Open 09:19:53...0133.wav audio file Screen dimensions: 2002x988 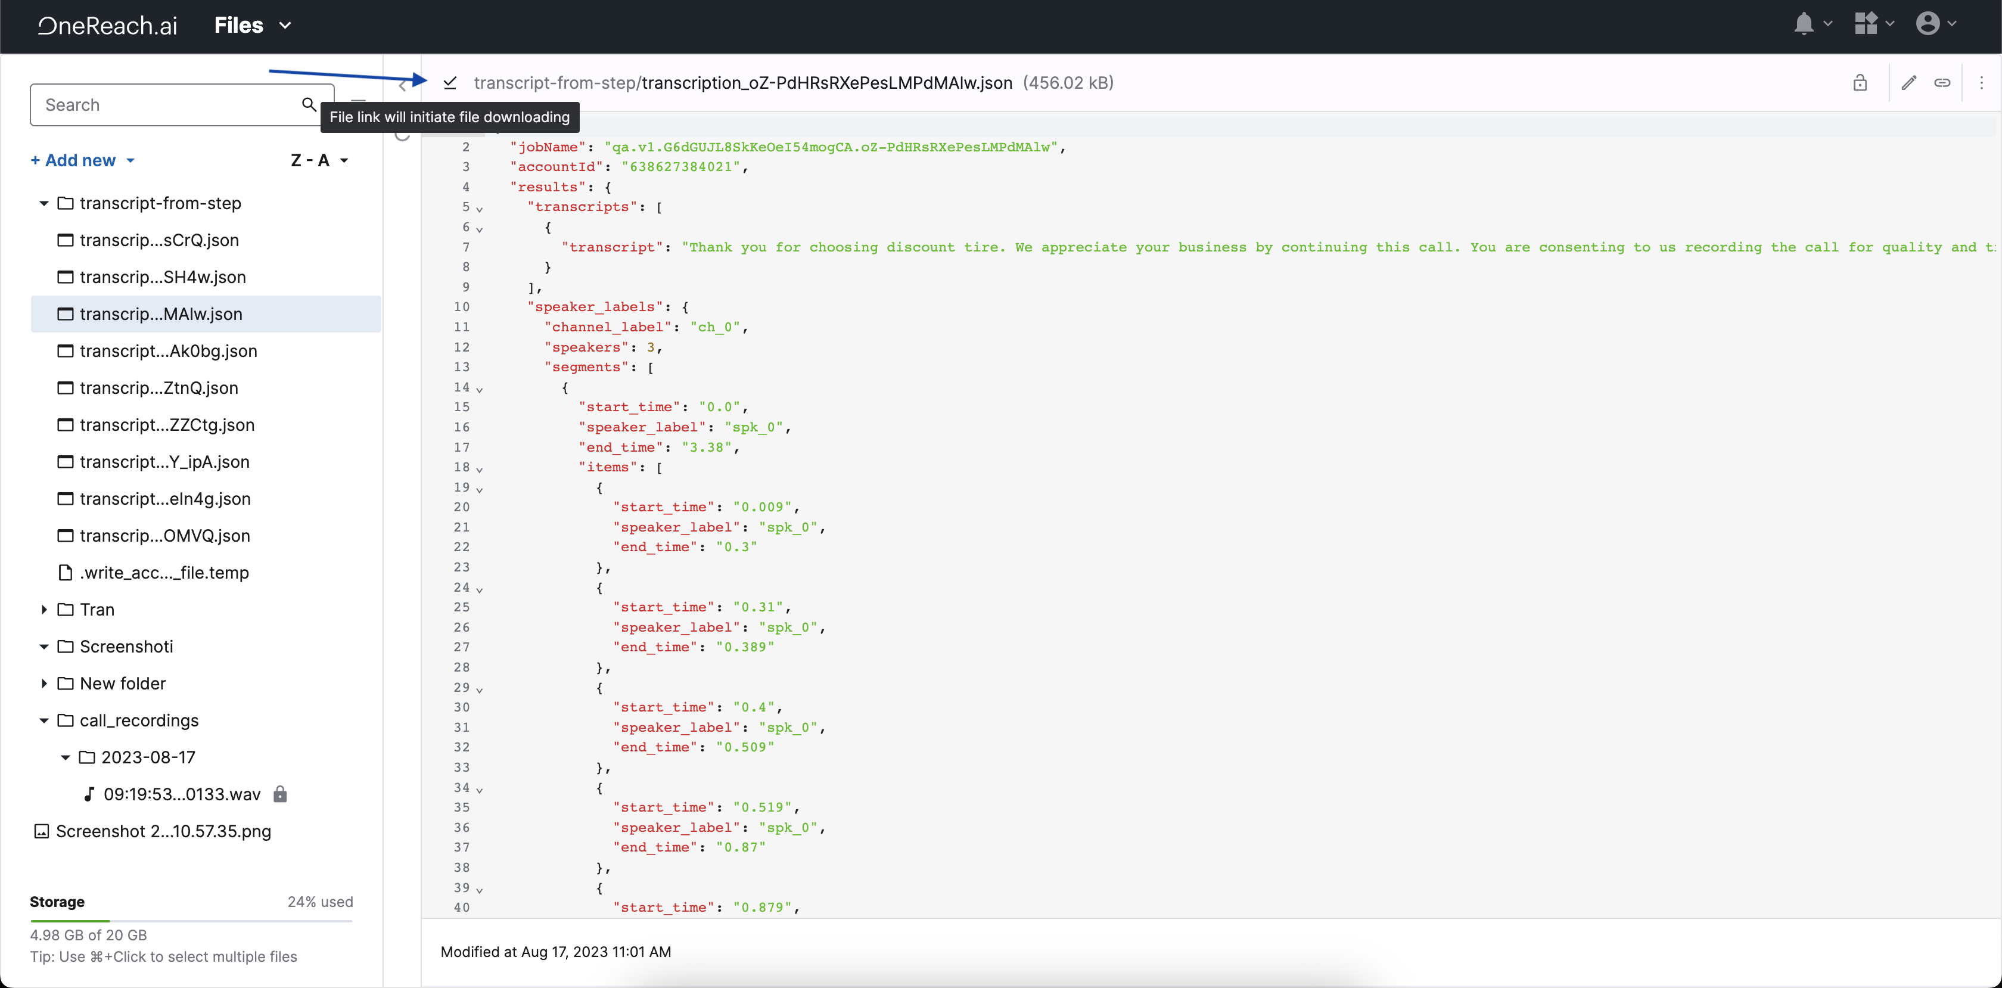click(x=206, y=794)
